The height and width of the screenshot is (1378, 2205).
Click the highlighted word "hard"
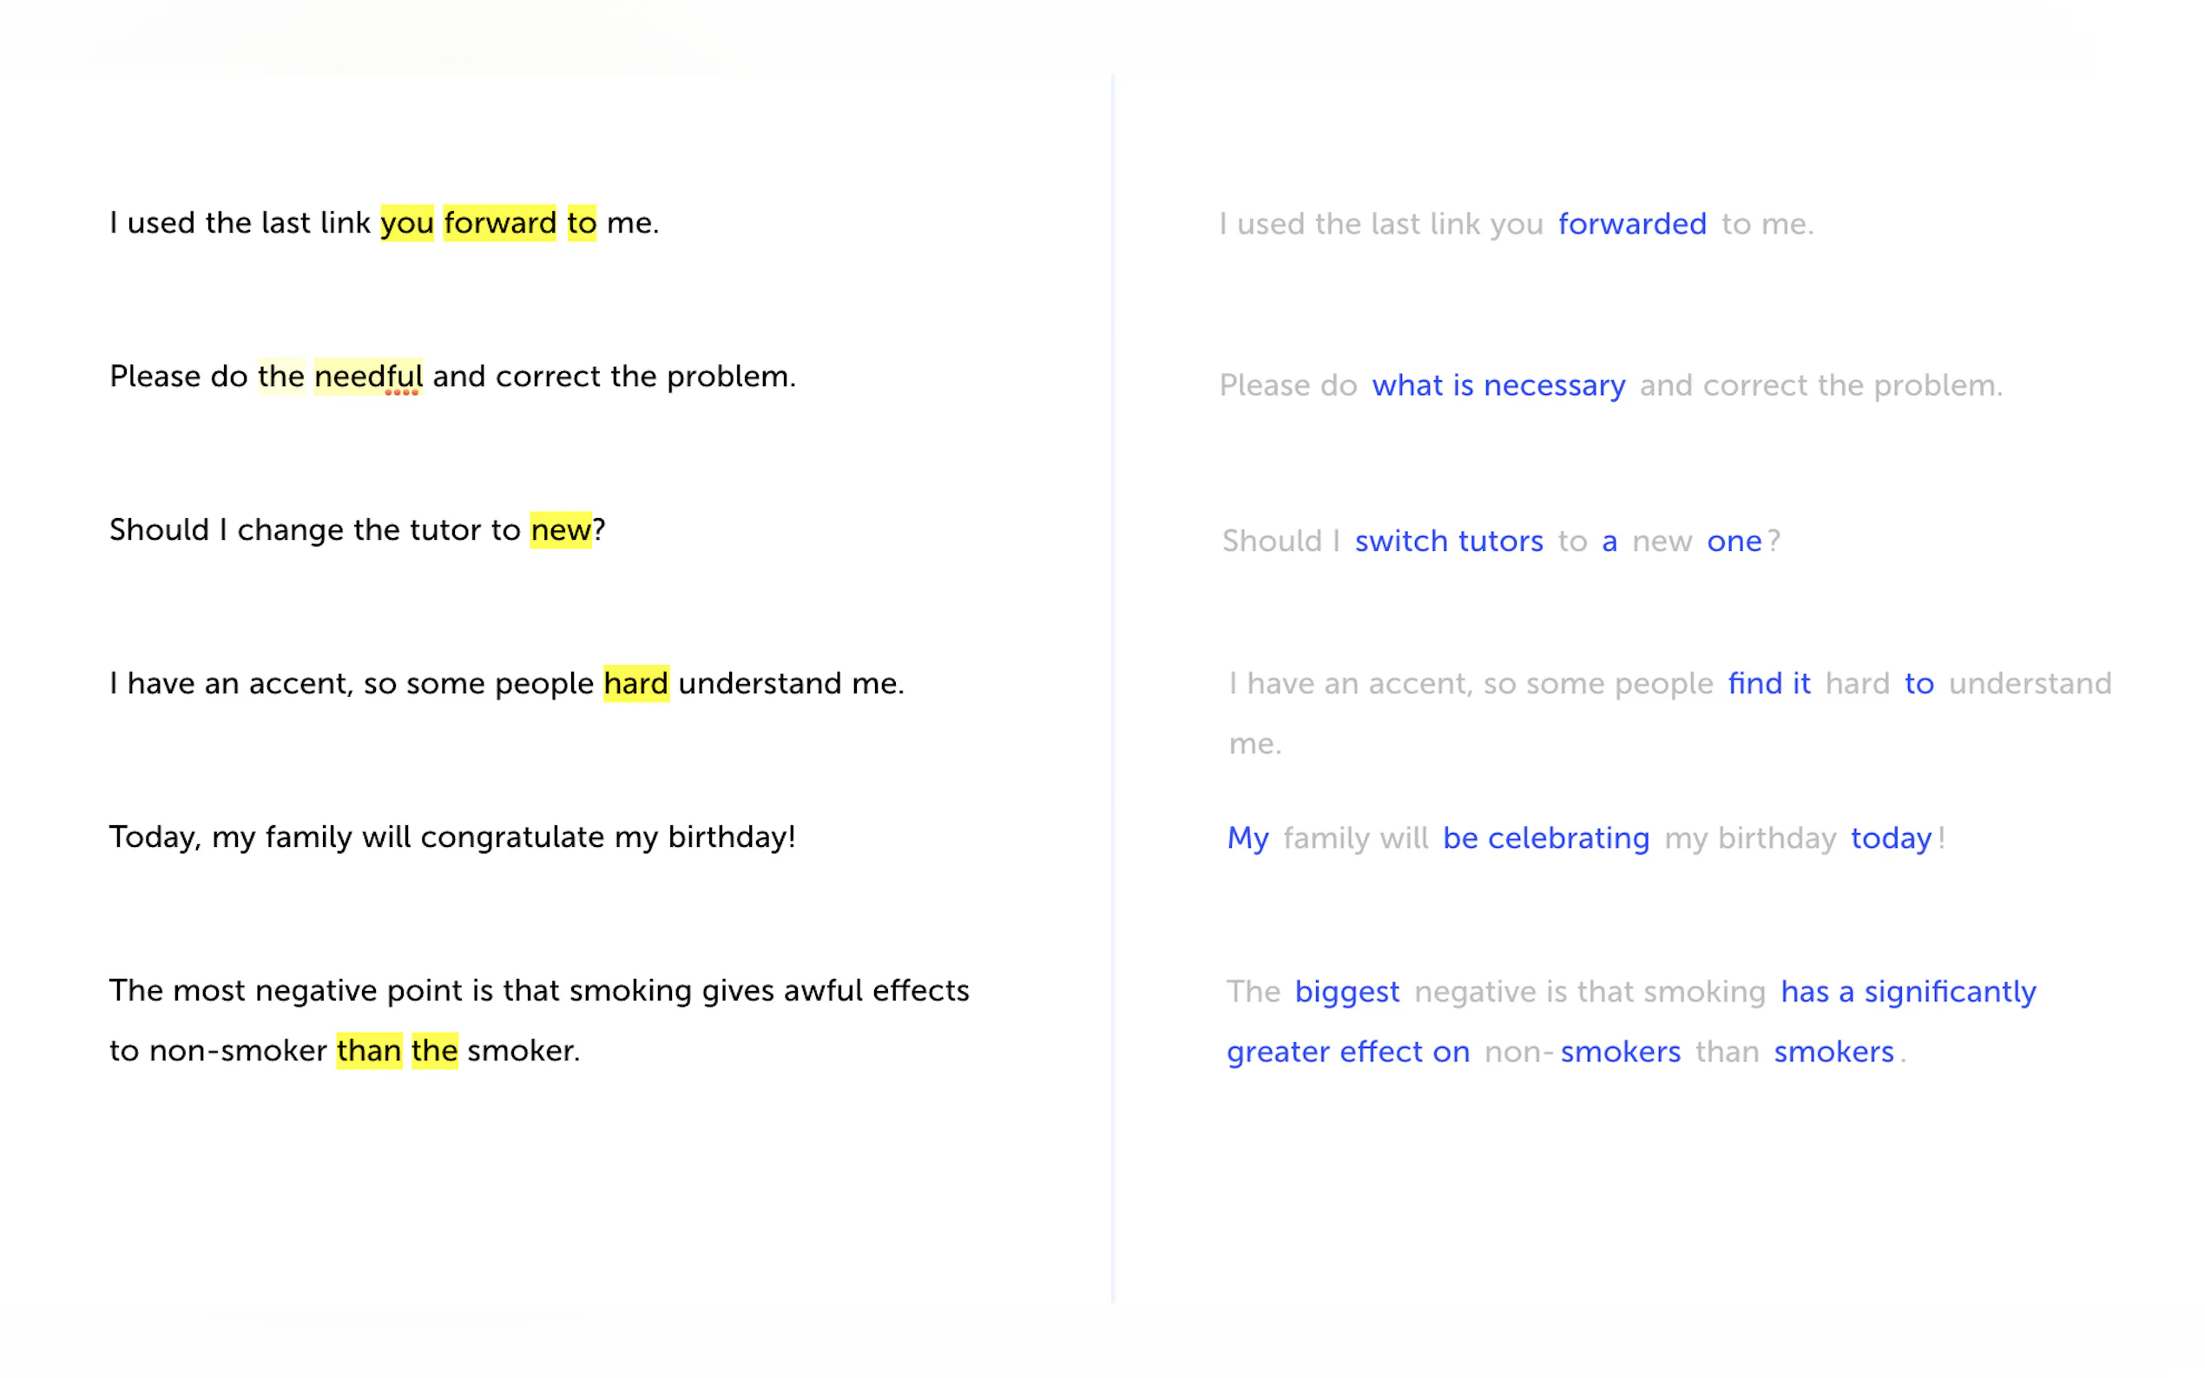[x=635, y=683]
